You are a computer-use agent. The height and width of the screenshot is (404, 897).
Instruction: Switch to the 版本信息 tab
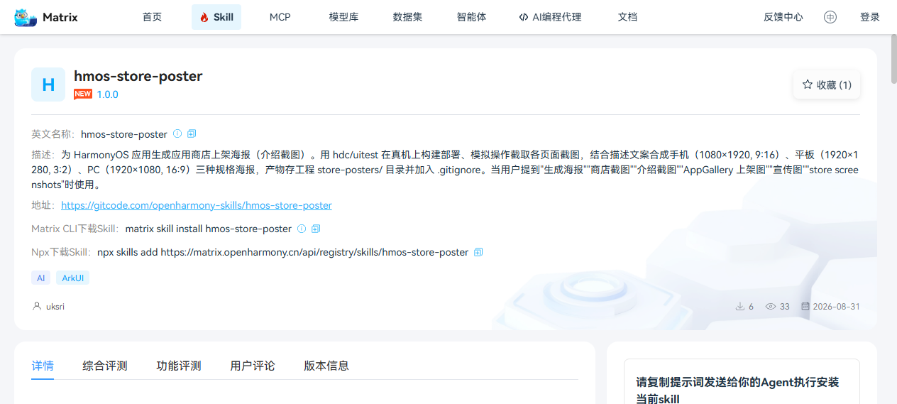pos(326,366)
